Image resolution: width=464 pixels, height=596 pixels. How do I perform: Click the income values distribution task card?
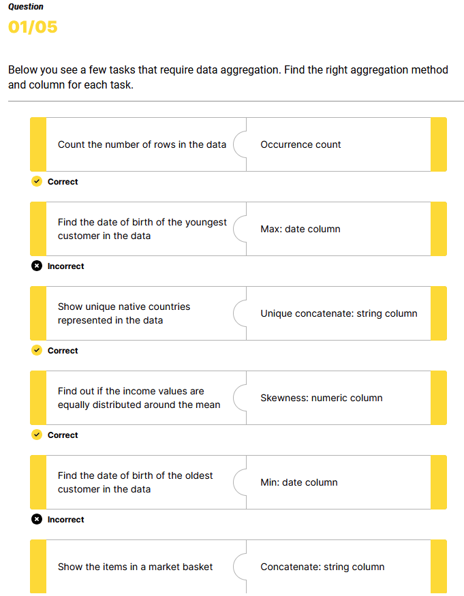coord(142,398)
